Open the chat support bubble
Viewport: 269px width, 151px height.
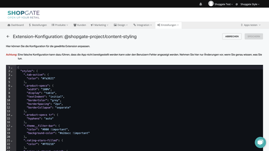click(x=260, y=142)
